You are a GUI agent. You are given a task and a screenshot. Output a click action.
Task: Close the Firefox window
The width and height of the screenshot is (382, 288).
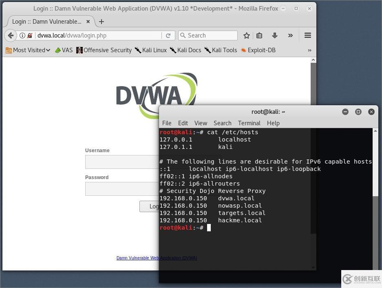coord(309,9)
